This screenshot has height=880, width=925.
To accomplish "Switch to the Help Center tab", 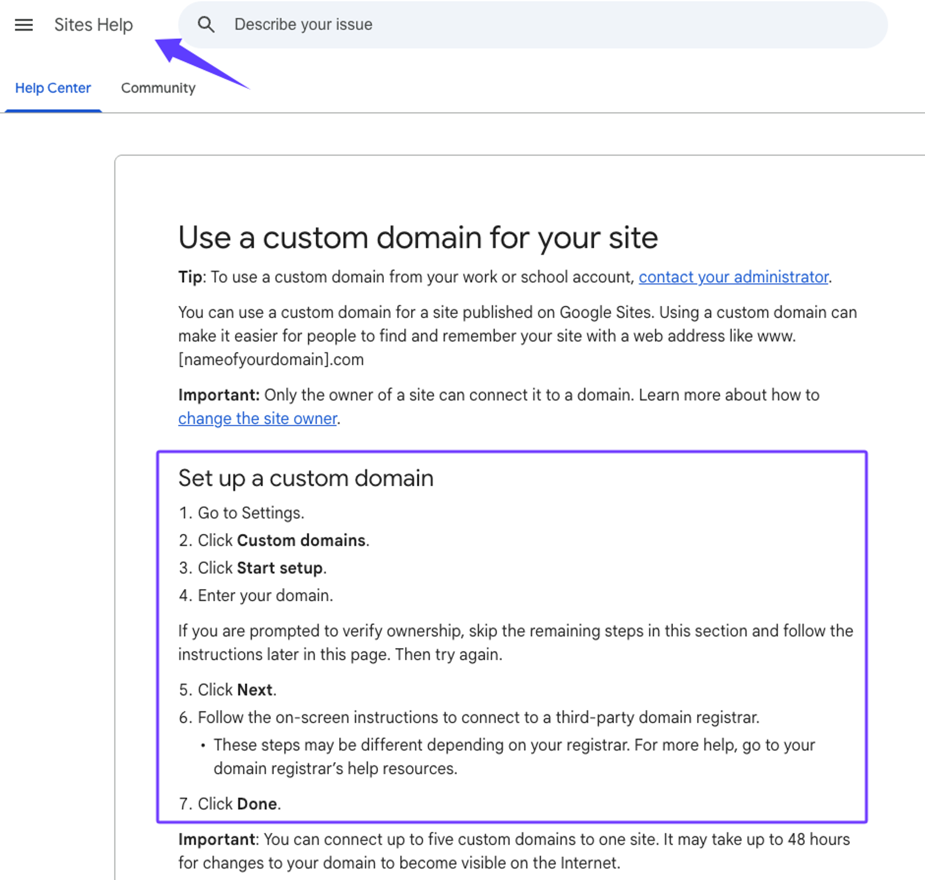I will point(53,88).
